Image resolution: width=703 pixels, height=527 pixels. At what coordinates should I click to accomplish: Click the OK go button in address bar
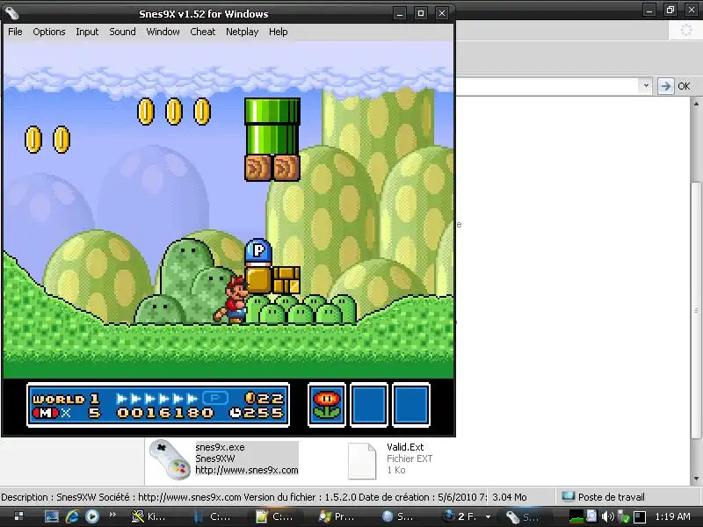(684, 86)
